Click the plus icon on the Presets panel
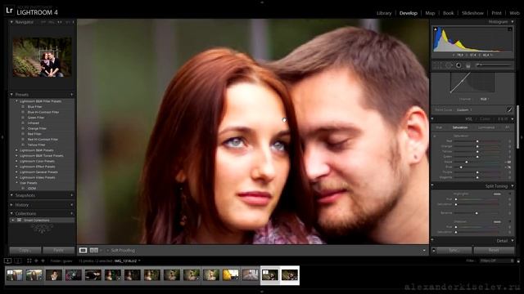Screen dimensions: 524x294 [71, 95]
